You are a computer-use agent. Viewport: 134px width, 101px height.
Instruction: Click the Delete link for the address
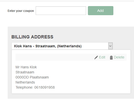coord(119,57)
